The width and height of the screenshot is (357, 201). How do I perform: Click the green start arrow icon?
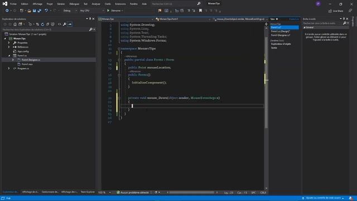(x=108, y=11)
